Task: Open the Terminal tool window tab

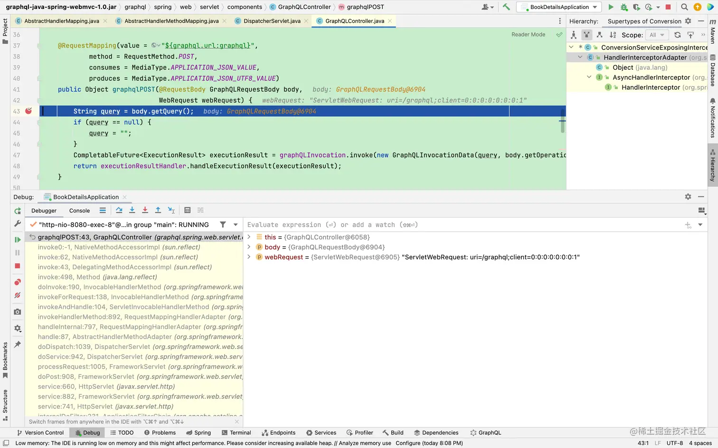Action: coord(236,432)
